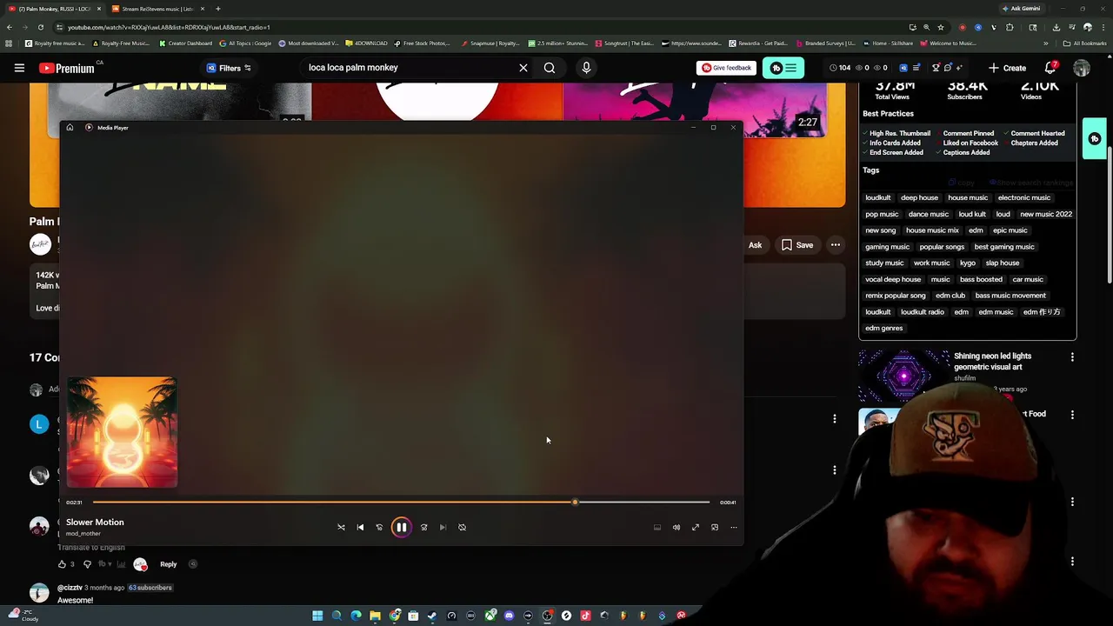Click the loudkult tag at top
This screenshot has height=626, width=1113.
878,197
